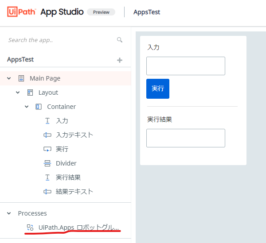Click the App Studio title

[62, 12]
